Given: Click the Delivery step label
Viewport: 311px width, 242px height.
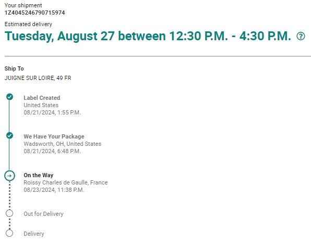Looking at the screenshot, I should (34, 234).
